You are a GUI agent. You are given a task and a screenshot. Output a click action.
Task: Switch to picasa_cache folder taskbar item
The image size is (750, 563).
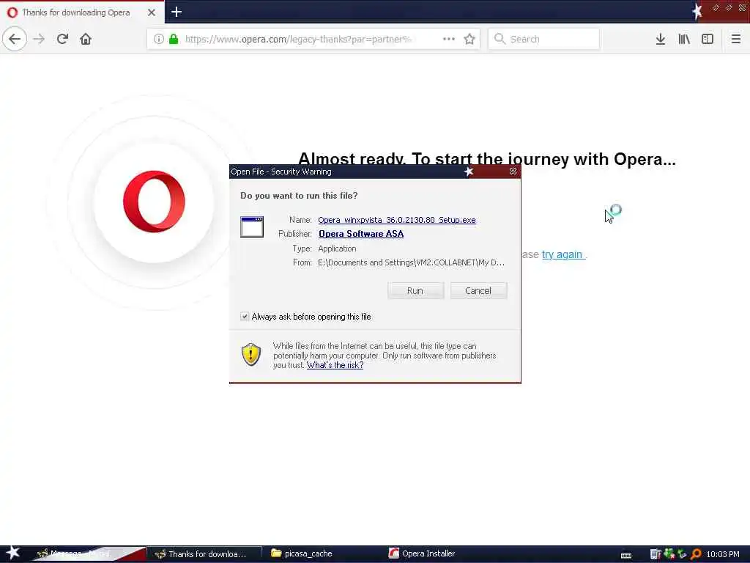302,553
